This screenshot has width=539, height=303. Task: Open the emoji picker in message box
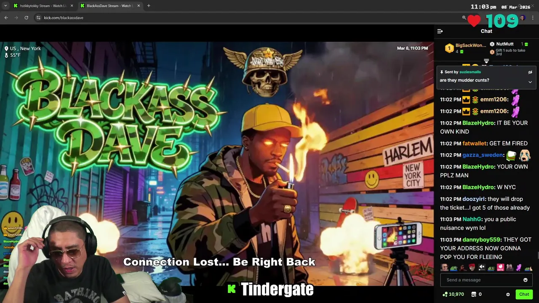526,280
